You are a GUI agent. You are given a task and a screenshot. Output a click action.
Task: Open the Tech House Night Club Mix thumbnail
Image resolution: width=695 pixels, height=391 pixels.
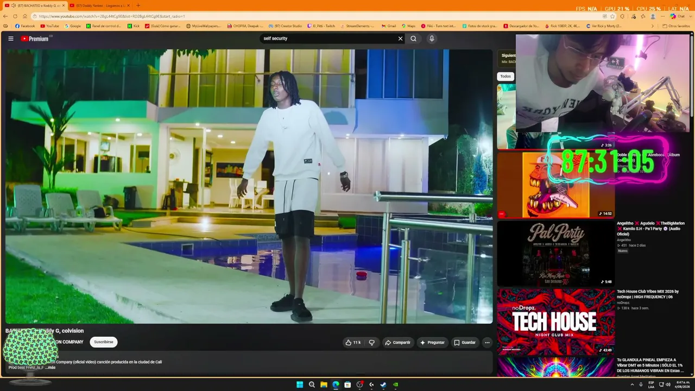(555, 321)
